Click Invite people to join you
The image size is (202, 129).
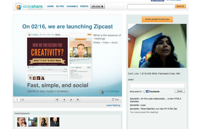pos(157,19)
